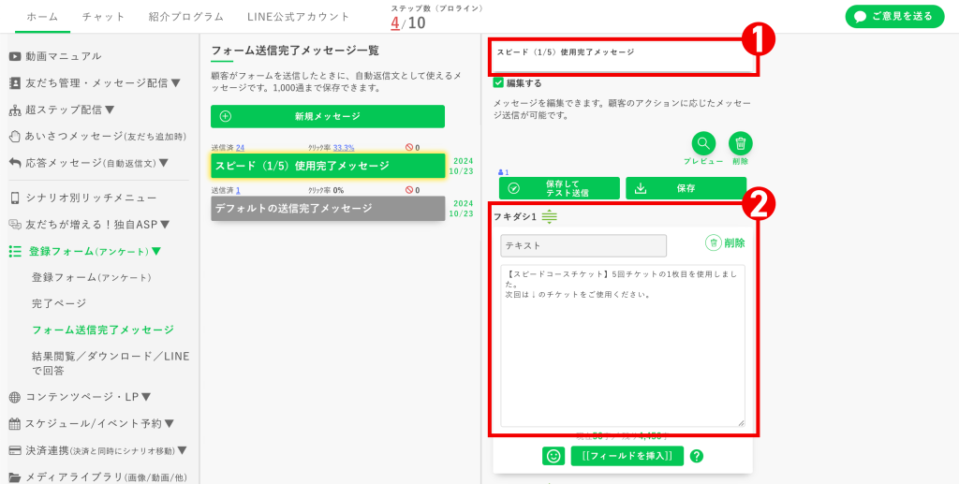This screenshot has width=959, height=484.
Task: Click the [[フィールドを挿入]] button
Action: (x=627, y=456)
